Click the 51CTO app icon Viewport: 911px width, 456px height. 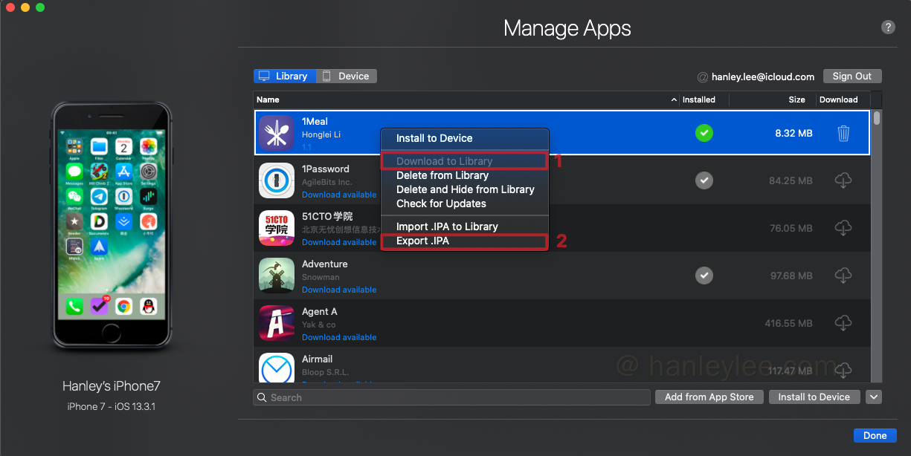(x=277, y=228)
